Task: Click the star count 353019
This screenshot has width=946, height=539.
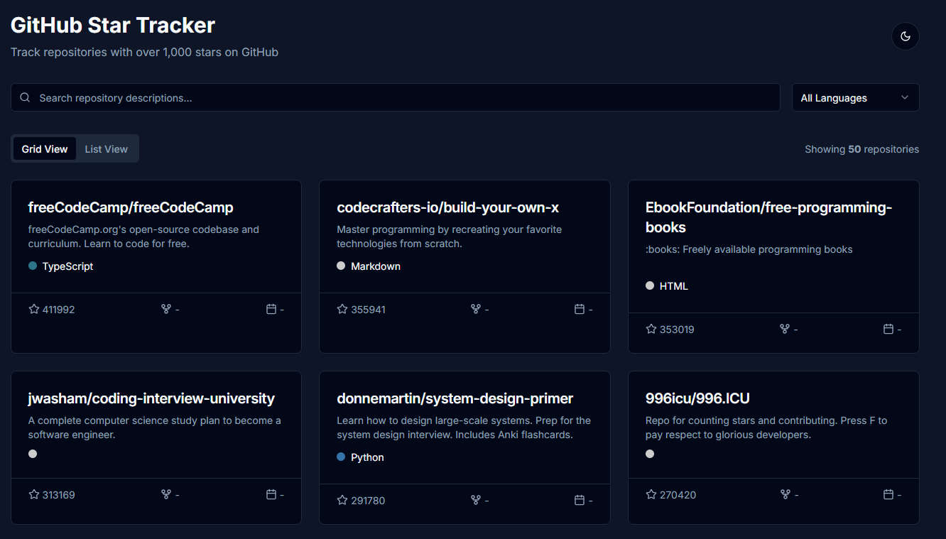Action: pyautogui.click(x=677, y=330)
